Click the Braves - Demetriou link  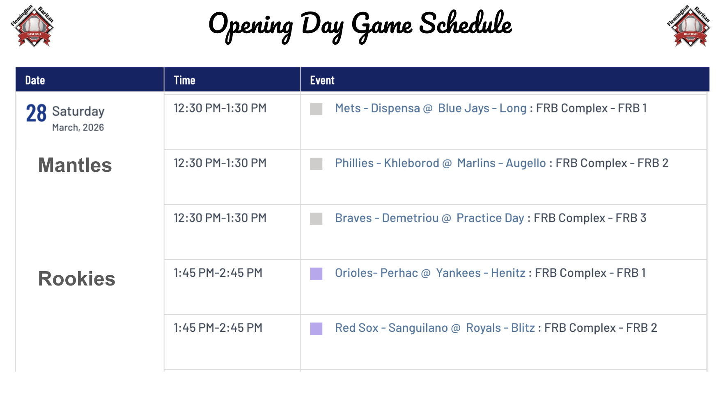(x=386, y=218)
